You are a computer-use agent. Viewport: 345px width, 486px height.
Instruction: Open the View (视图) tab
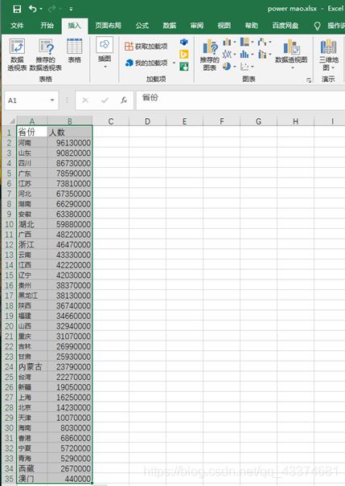coord(224,26)
